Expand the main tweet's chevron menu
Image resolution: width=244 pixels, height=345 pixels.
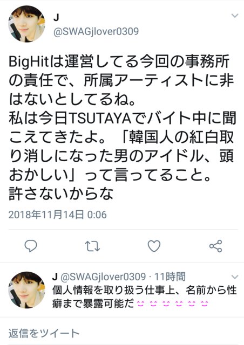click(x=235, y=16)
